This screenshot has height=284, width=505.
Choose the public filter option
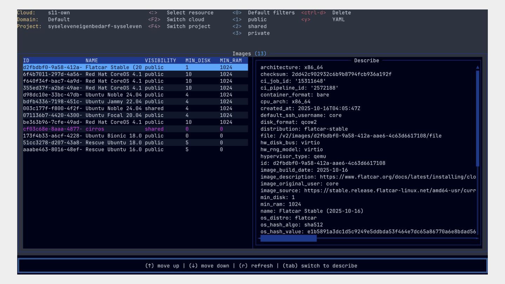tap(257, 20)
